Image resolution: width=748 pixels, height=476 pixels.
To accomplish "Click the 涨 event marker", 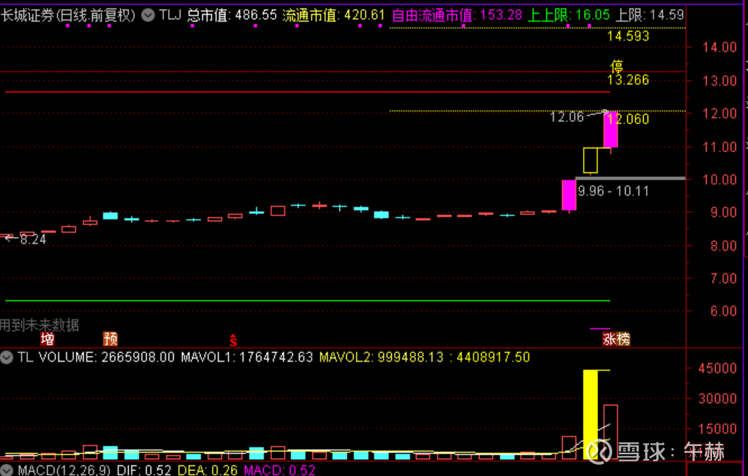I will pyautogui.click(x=609, y=339).
